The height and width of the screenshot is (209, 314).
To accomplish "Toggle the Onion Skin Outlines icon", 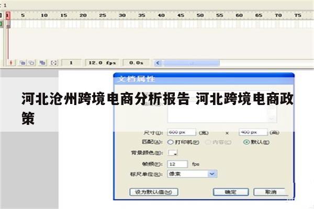I will 31,63.
